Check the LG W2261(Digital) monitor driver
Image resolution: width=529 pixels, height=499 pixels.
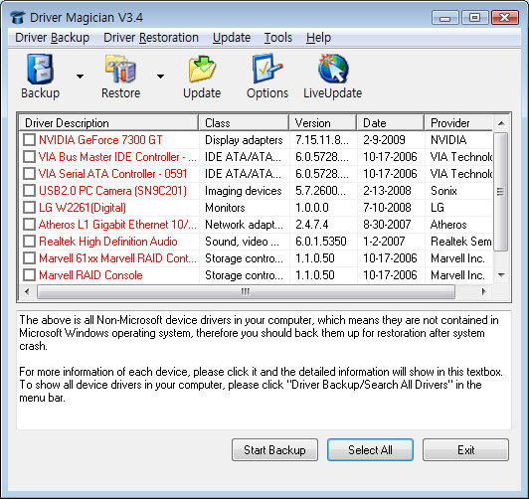30,208
